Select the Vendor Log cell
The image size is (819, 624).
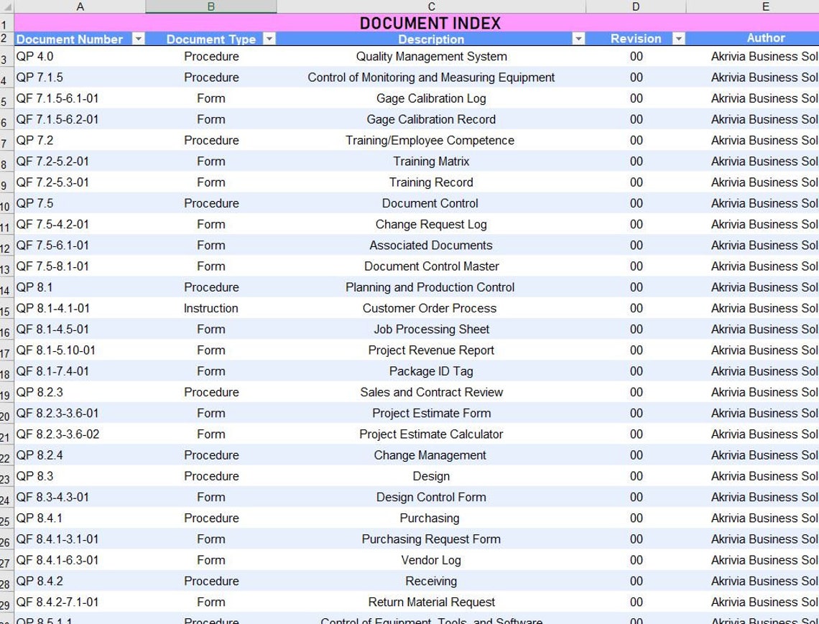(x=430, y=560)
